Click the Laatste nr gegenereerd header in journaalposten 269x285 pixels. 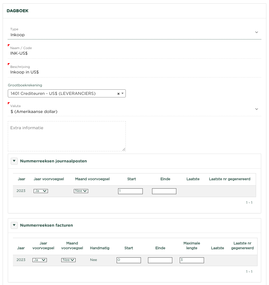pos(230,179)
